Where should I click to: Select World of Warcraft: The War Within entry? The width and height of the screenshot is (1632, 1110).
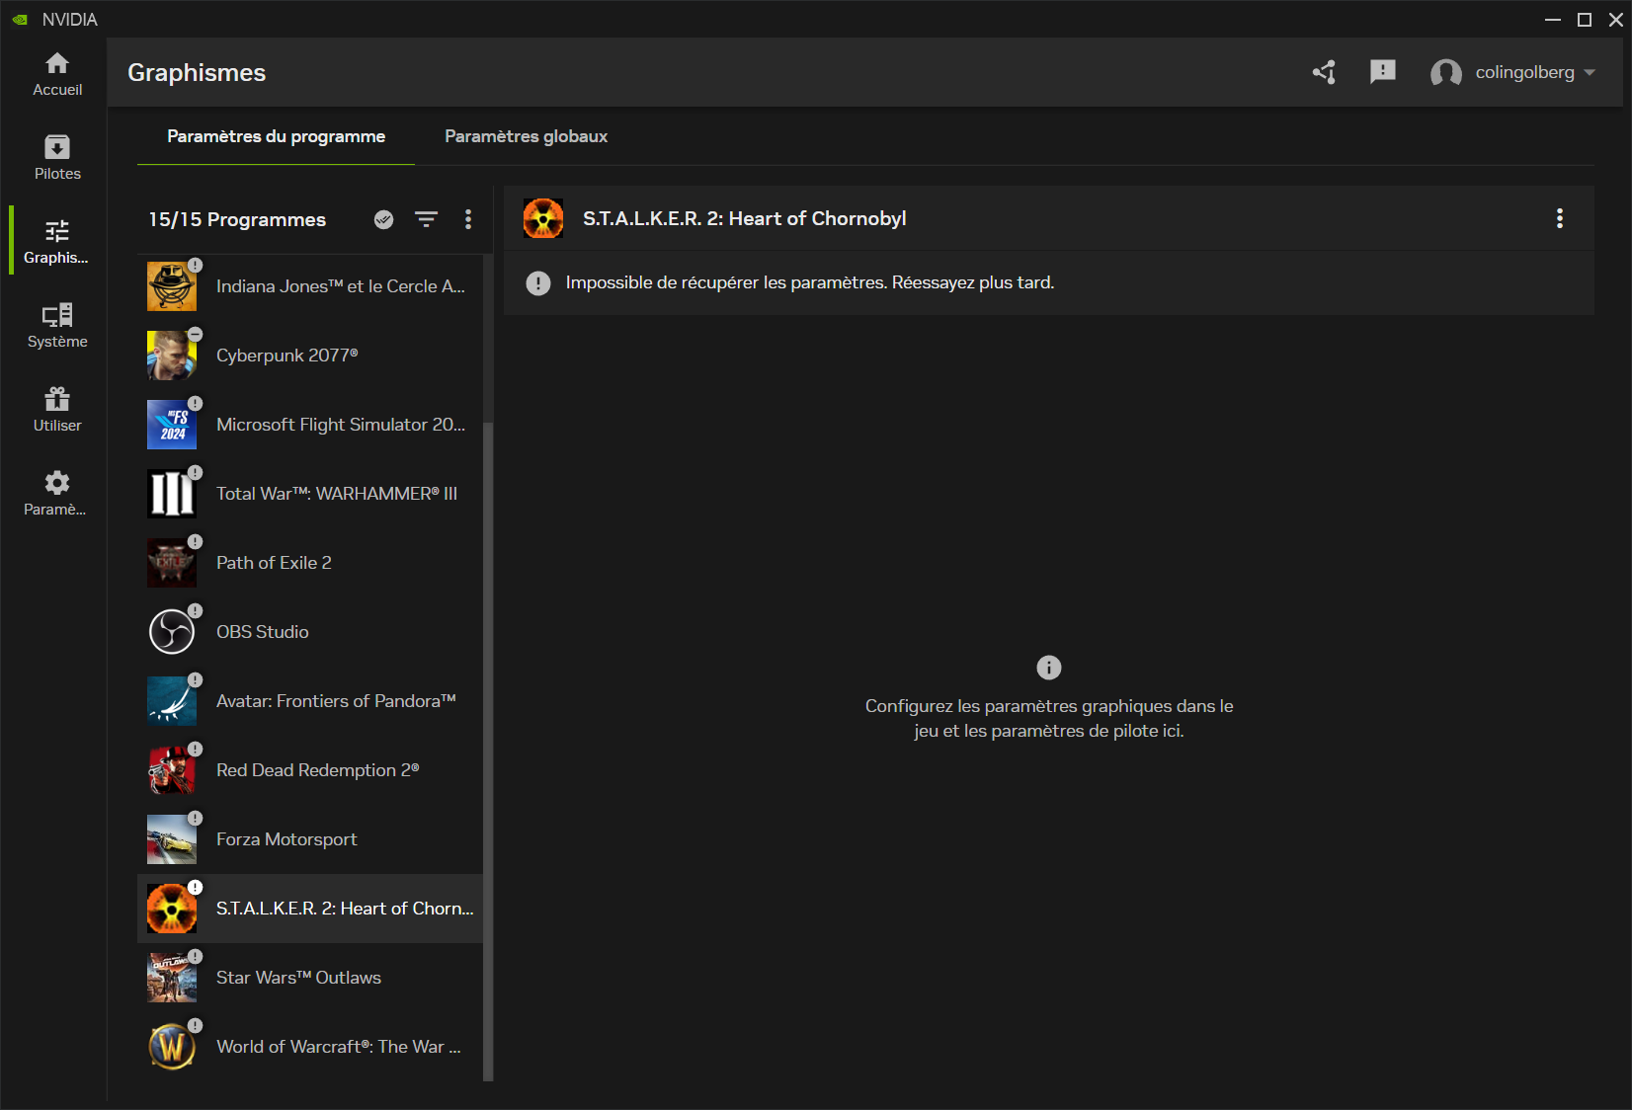tap(310, 1047)
